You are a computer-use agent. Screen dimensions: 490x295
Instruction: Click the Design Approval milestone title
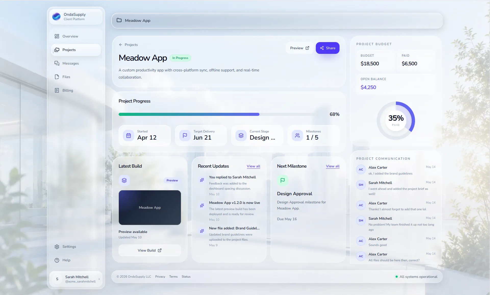click(295, 194)
